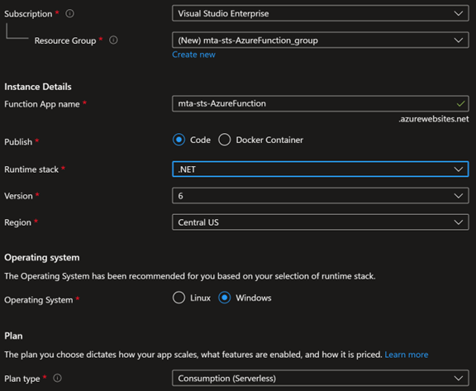Open the Runtime stack .NET dropdown
The height and width of the screenshot is (391, 476).
321,169
